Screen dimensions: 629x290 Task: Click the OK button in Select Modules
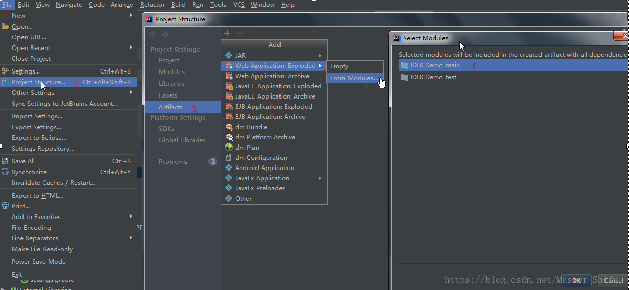click(576, 280)
